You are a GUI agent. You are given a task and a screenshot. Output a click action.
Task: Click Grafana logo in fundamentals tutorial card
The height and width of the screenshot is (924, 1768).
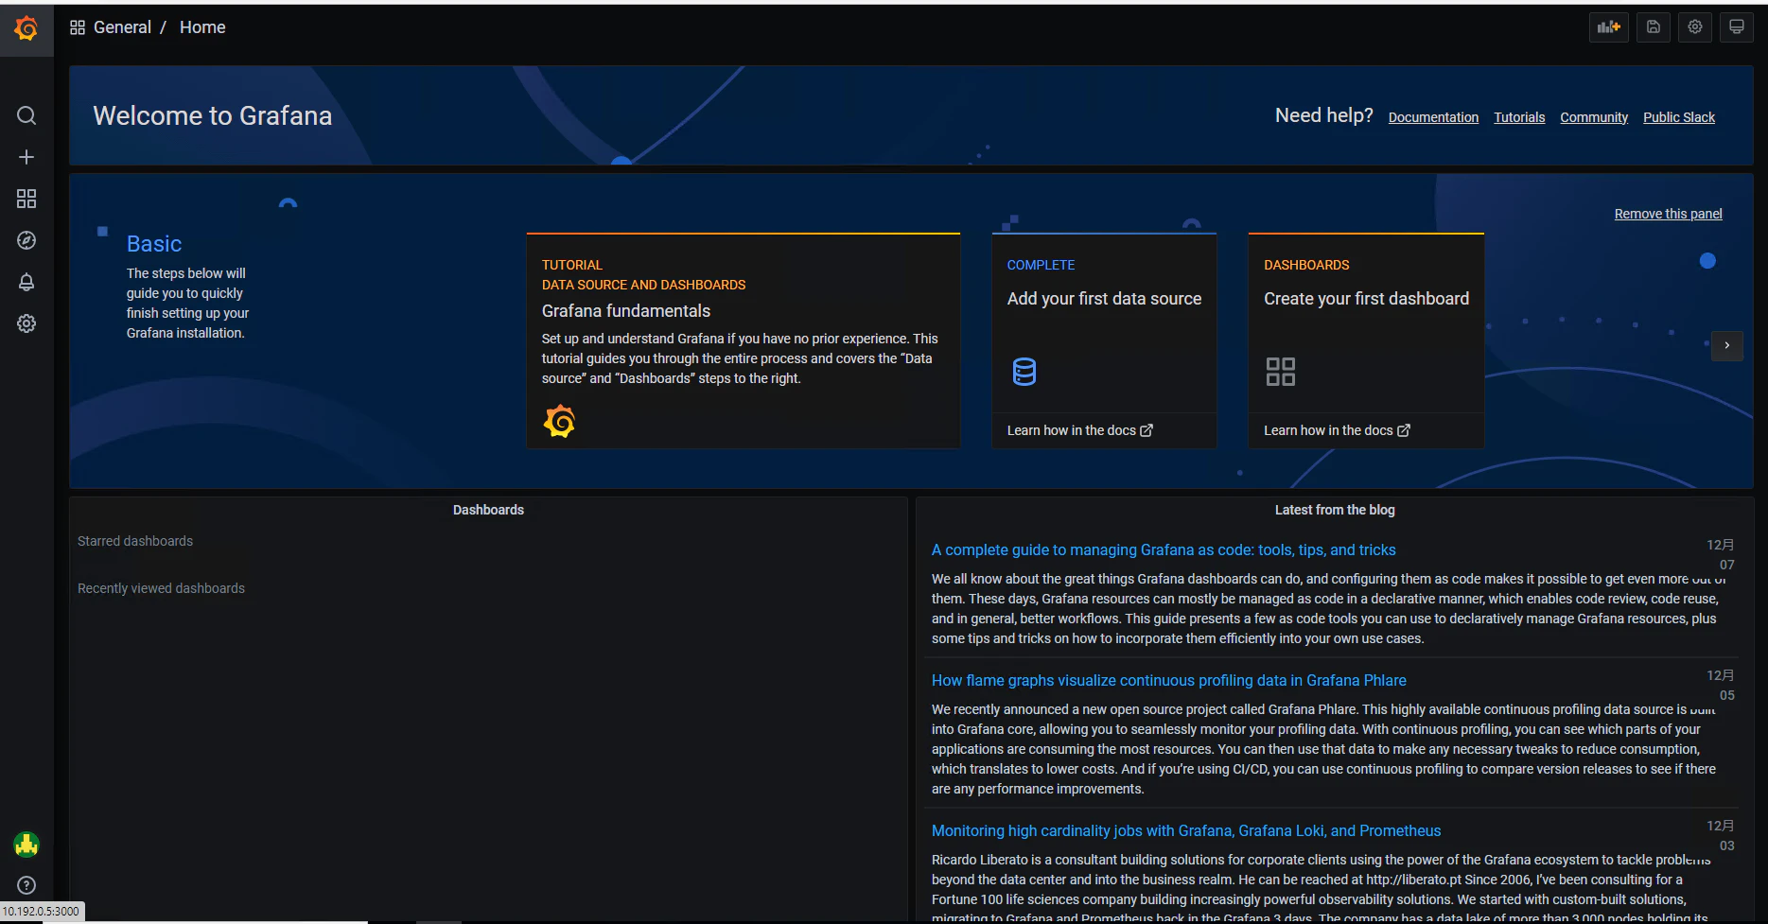pyautogui.click(x=559, y=421)
